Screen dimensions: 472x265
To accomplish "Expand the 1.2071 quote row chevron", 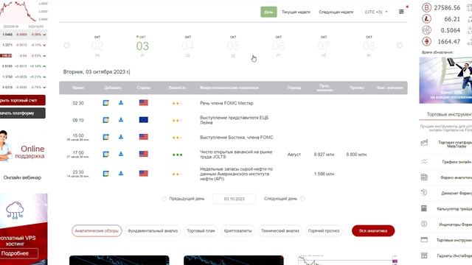I will pyautogui.click(x=44, y=45).
